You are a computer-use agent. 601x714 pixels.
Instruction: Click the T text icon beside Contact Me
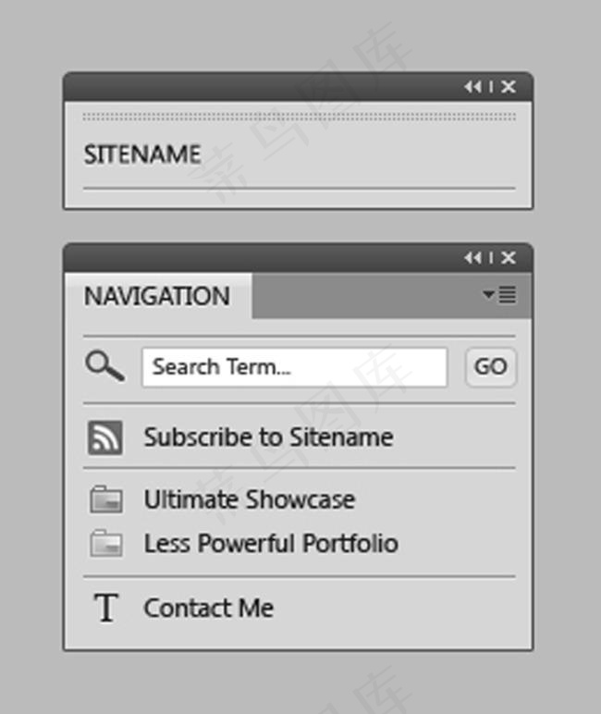click(107, 608)
